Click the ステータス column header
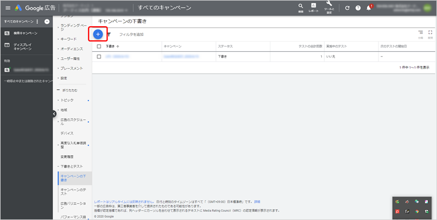The height and width of the screenshot is (220, 437). (x=225, y=46)
